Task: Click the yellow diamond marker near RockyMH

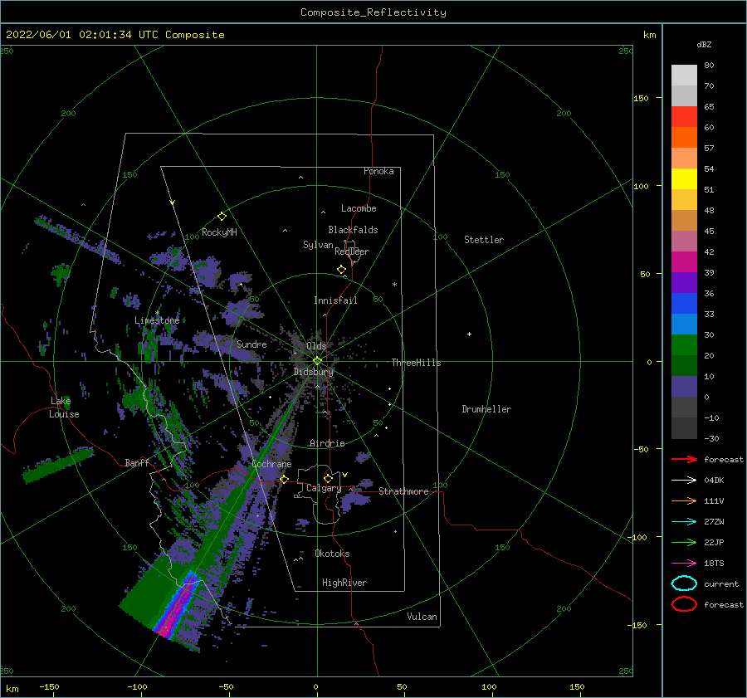Action: point(222,217)
